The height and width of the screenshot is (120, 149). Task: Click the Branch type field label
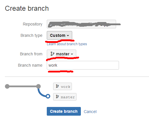coord(31,35)
